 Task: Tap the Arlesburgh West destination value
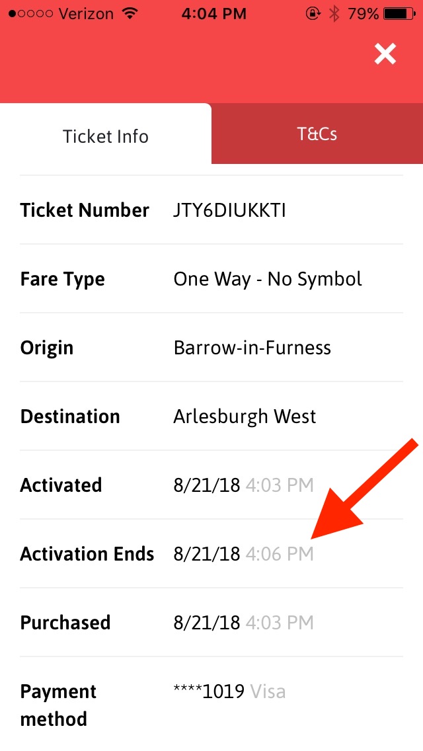(245, 416)
